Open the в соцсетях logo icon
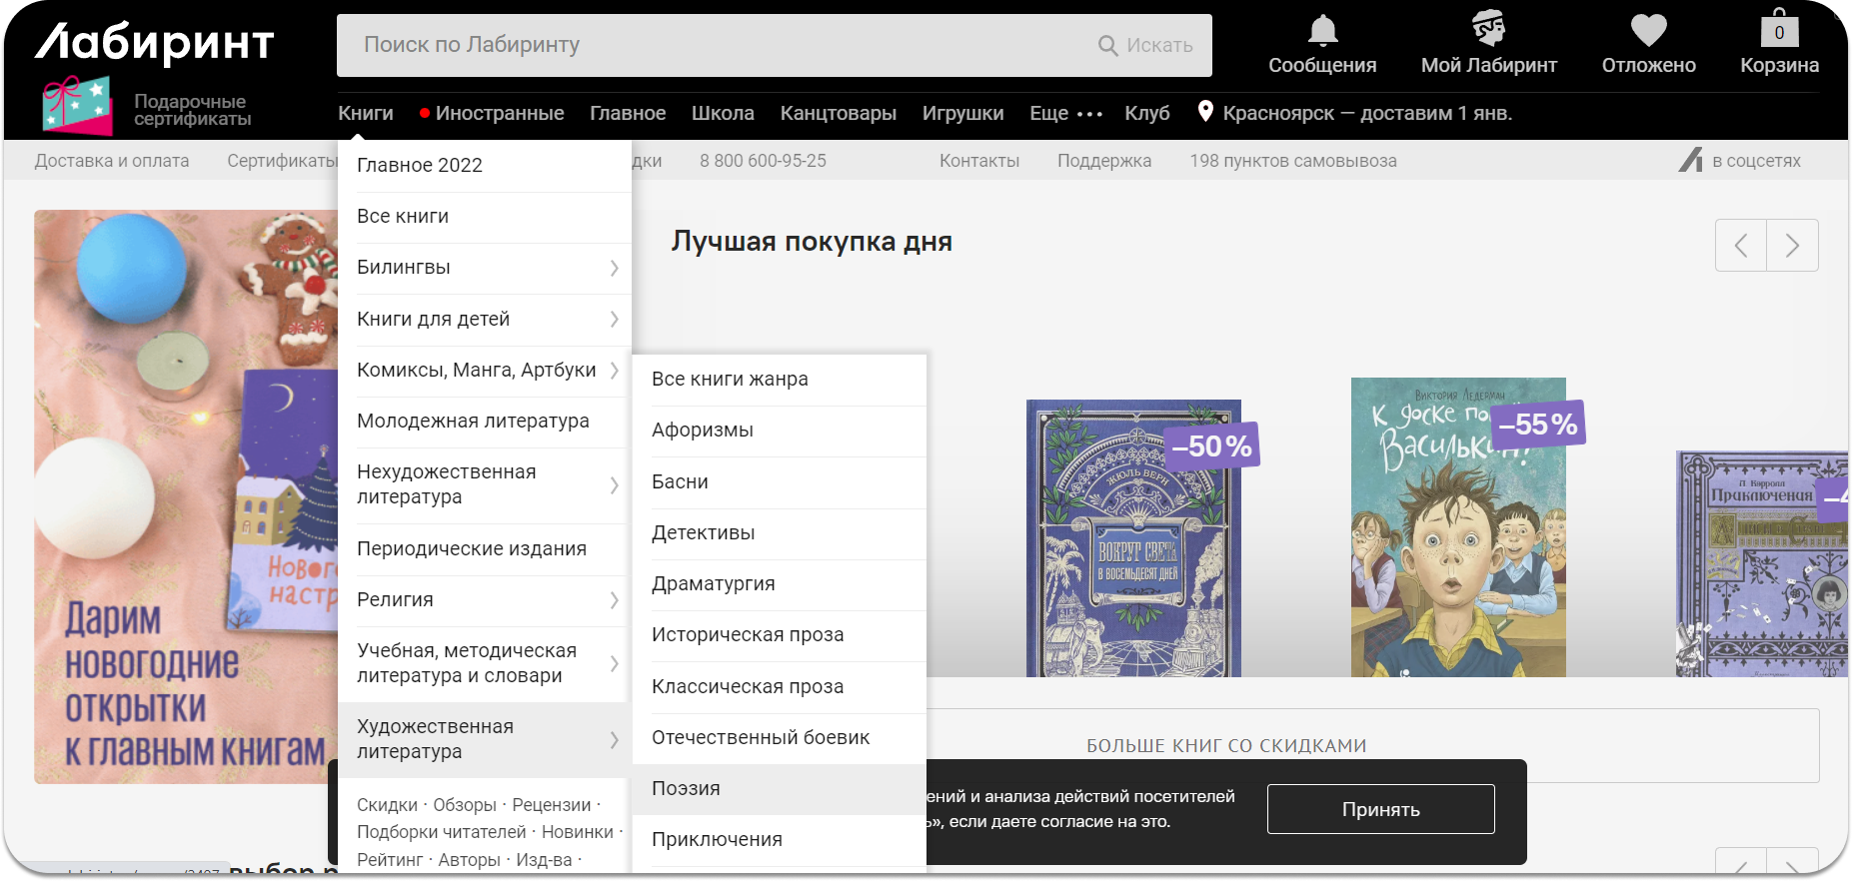Image resolution: width=1852 pixels, height=881 pixels. click(1690, 160)
